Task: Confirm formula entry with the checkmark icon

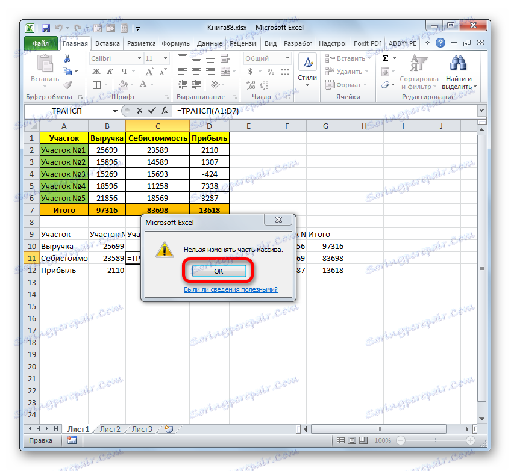Action: (x=151, y=111)
